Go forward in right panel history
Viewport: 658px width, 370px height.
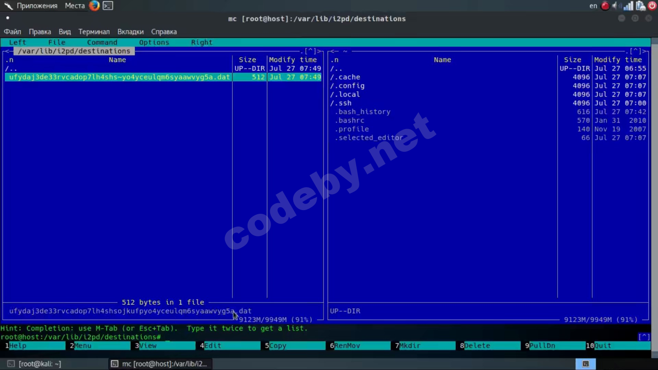[644, 51]
